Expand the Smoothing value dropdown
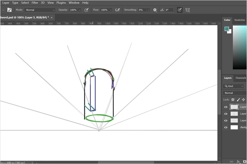The image size is (247, 164). [149, 10]
